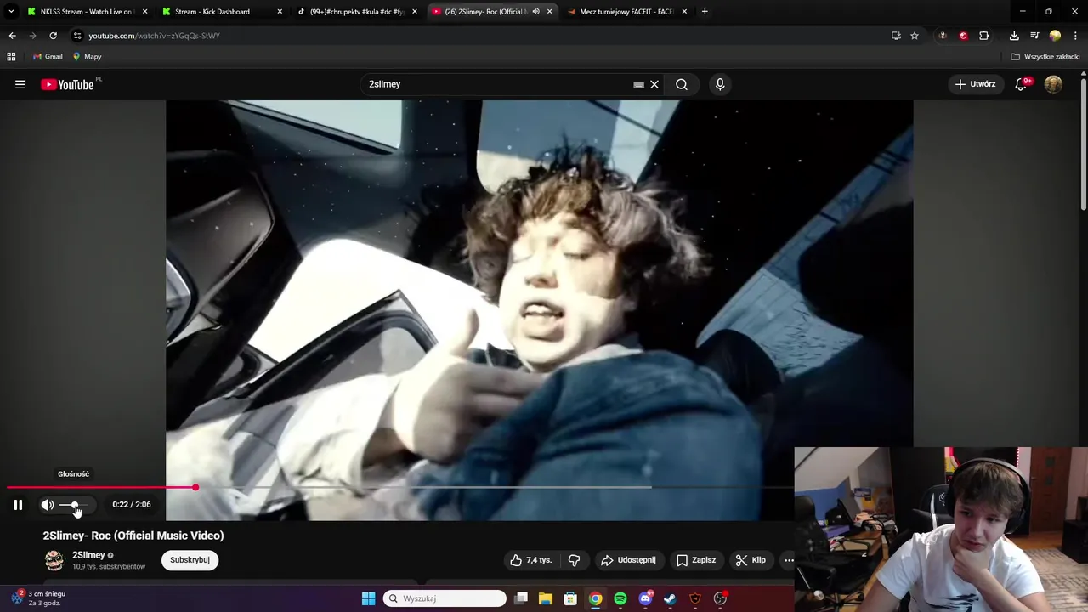Switch to the #chrupektv TikTok tab
Image resolution: width=1088 pixels, height=612 pixels.
click(355, 12)
